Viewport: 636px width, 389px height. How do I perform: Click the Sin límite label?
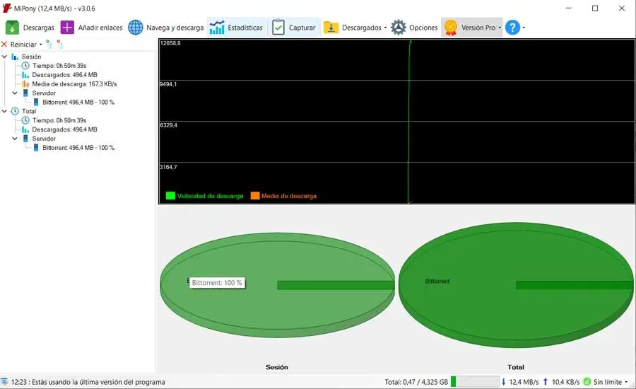click(x=607, y=382)
